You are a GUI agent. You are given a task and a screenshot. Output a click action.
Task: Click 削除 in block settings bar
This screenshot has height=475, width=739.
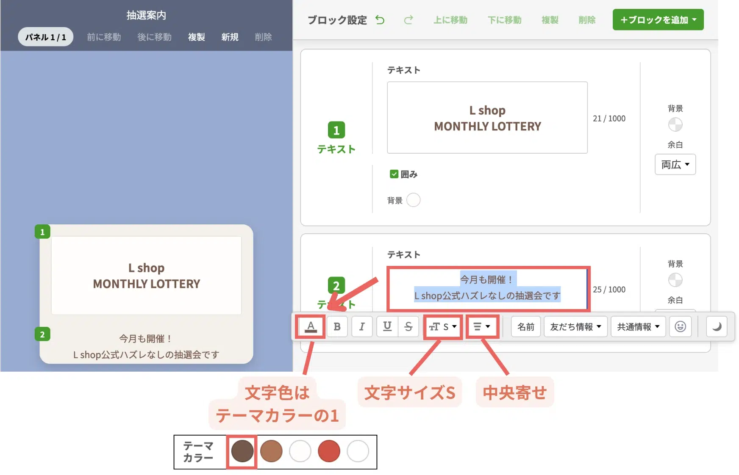point(587,20)
